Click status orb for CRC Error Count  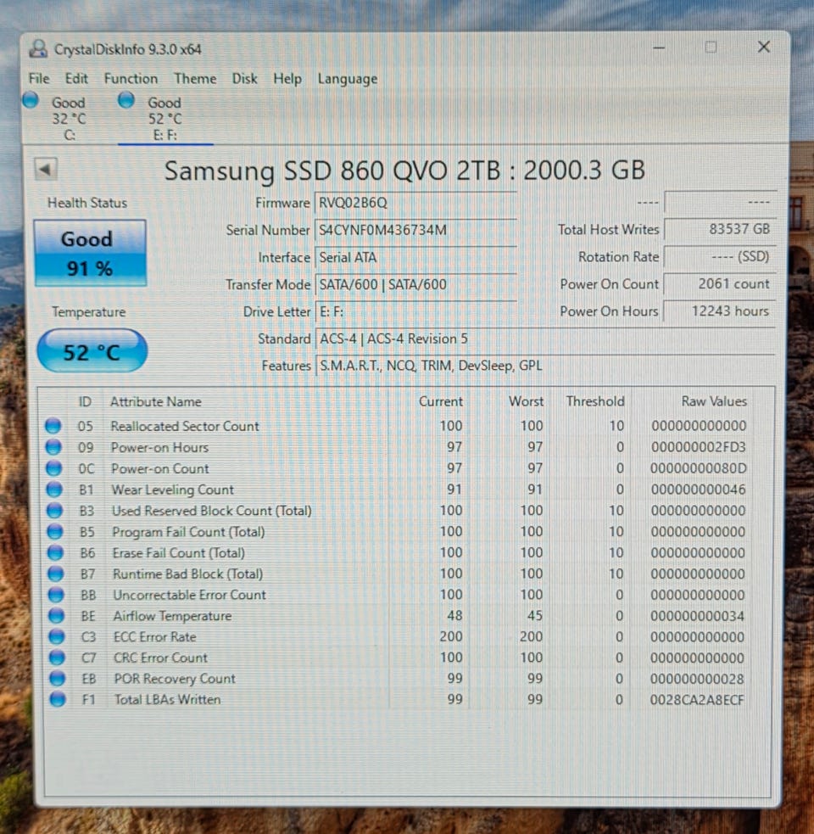[x=57, y=658]
